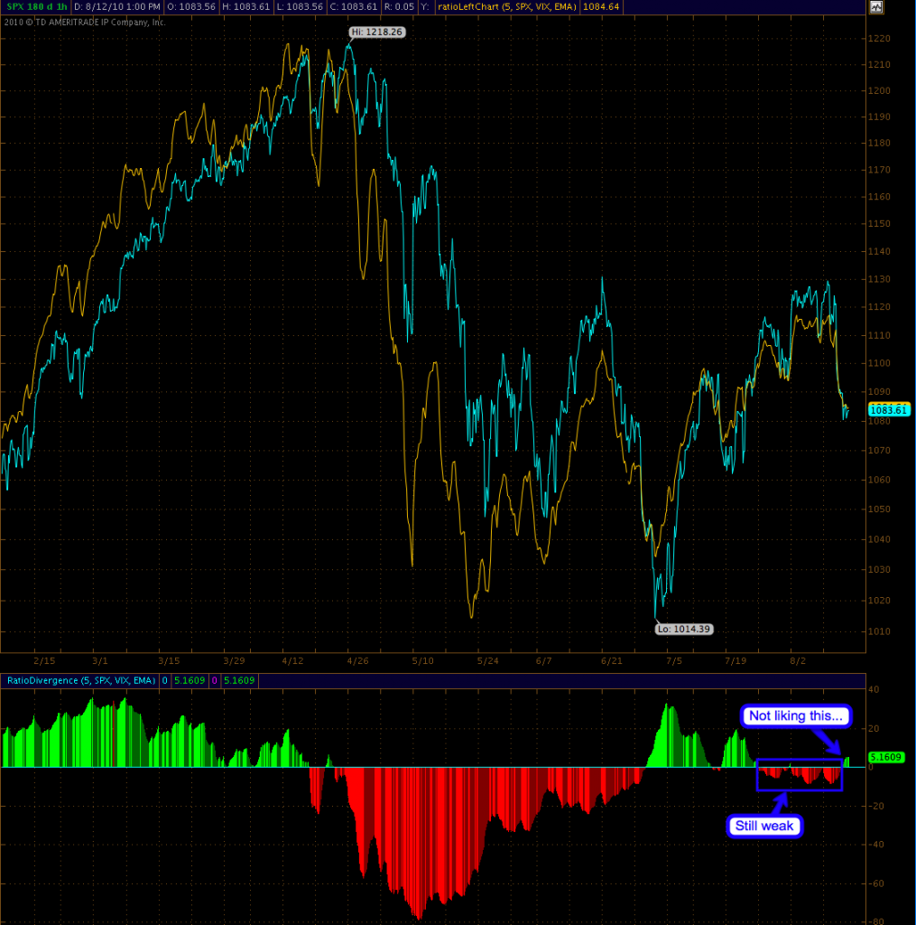Viewport: 916px width, 925px height.
Task: Click the 1220 price axis label
Action: tap(879, 38)
